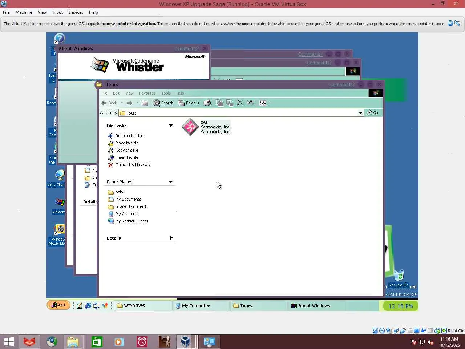Open the Views dropdown button

(x=264, y=103)
